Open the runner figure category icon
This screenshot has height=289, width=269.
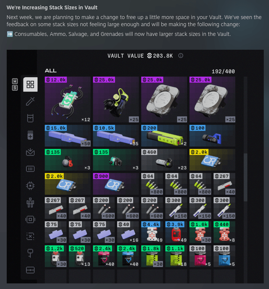(30, 203)
